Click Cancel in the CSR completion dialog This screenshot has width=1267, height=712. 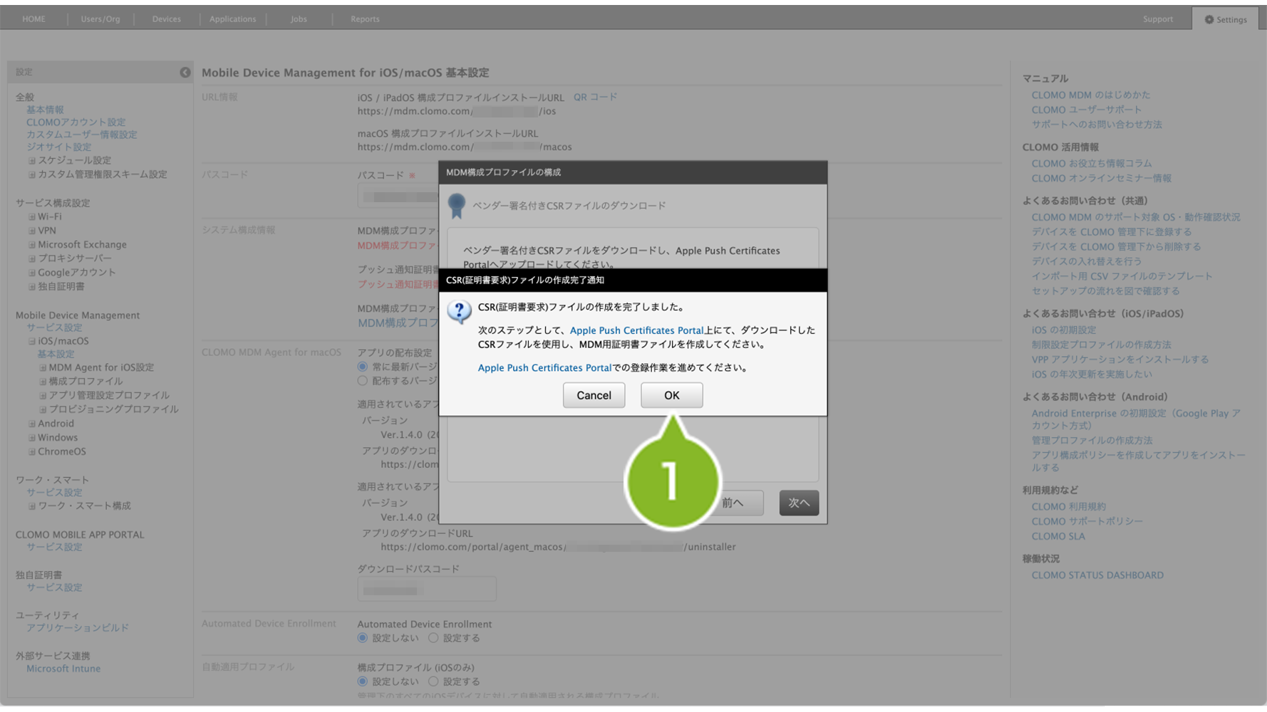coord(594,395)
